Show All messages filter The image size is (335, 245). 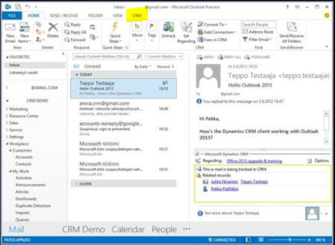click(76, 66)
